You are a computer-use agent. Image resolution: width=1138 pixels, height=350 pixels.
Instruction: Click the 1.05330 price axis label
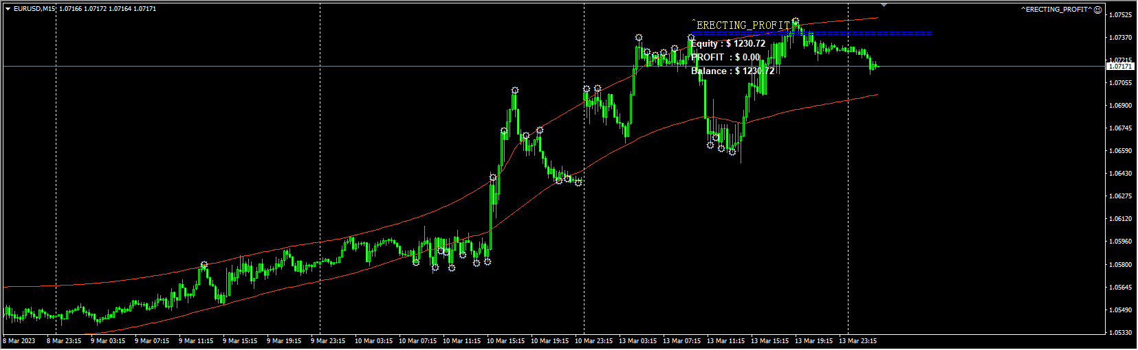coord(1121,333)
